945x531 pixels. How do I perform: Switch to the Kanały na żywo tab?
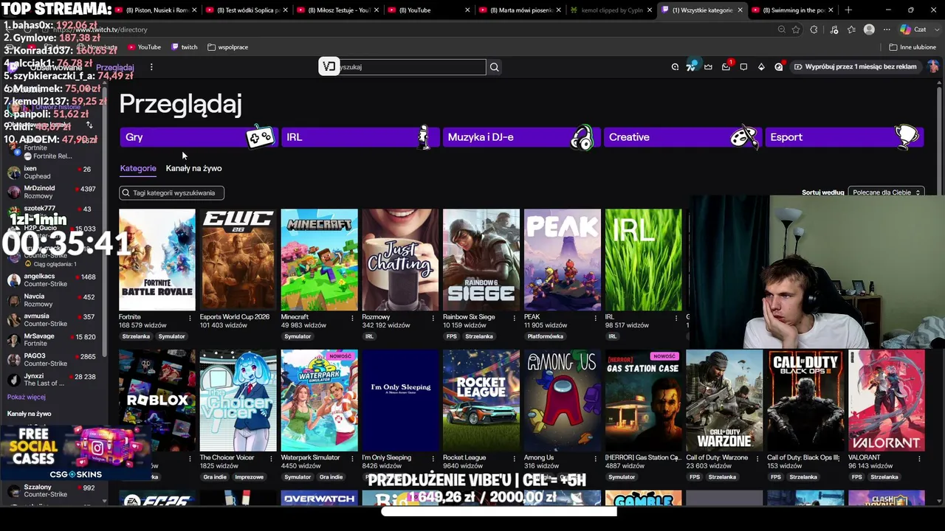(x=193, y=168)
